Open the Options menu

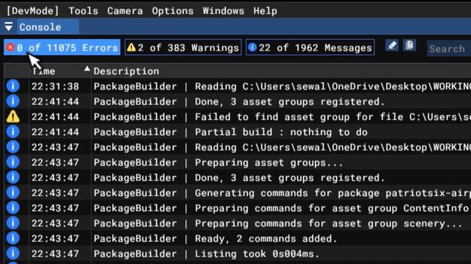pos(172,11)
